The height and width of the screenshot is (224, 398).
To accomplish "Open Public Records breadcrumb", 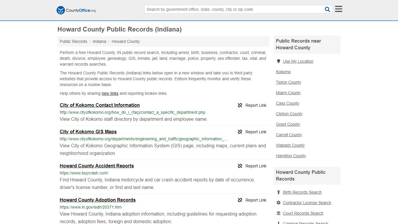I will tap(73, 41).
